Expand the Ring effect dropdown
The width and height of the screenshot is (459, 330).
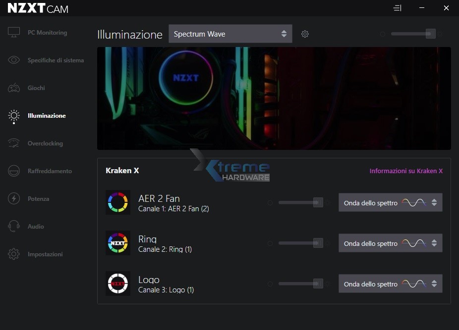coord(390,243)
